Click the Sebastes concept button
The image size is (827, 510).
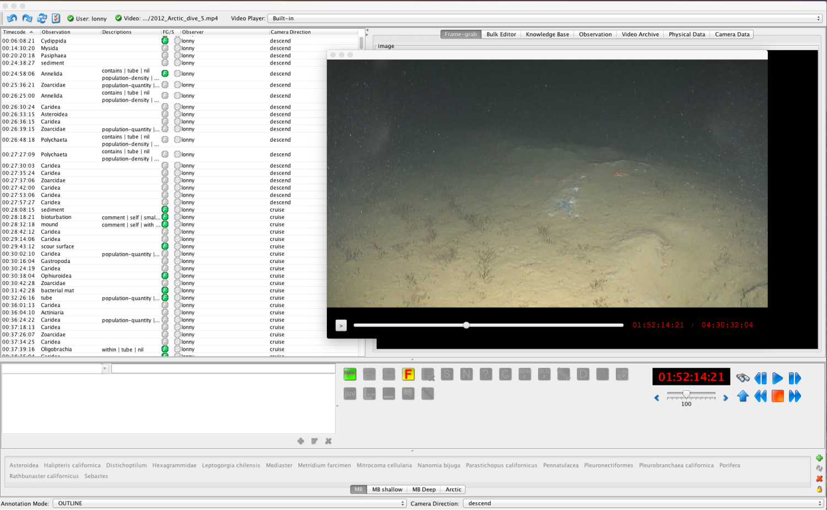96,476
